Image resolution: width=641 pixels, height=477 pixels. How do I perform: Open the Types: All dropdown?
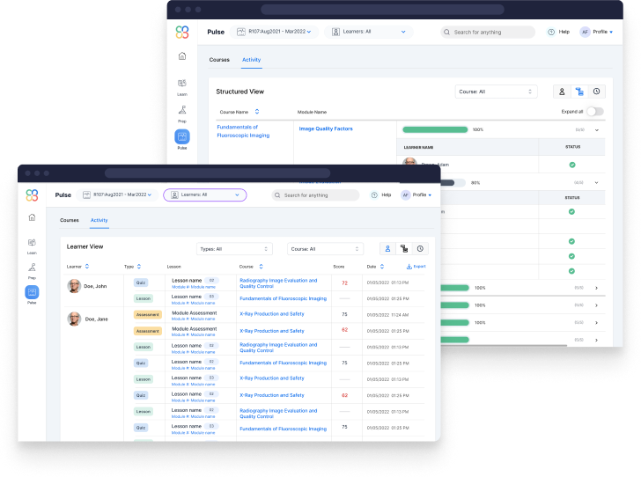pyautogui.click(x=233, y=249)
